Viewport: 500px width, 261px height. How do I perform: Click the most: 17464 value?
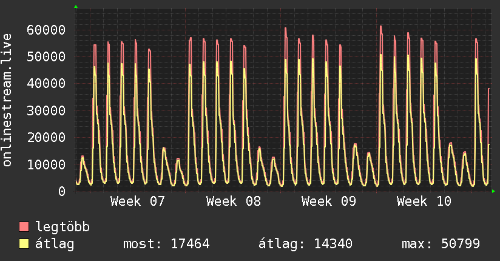coord(166,244)
